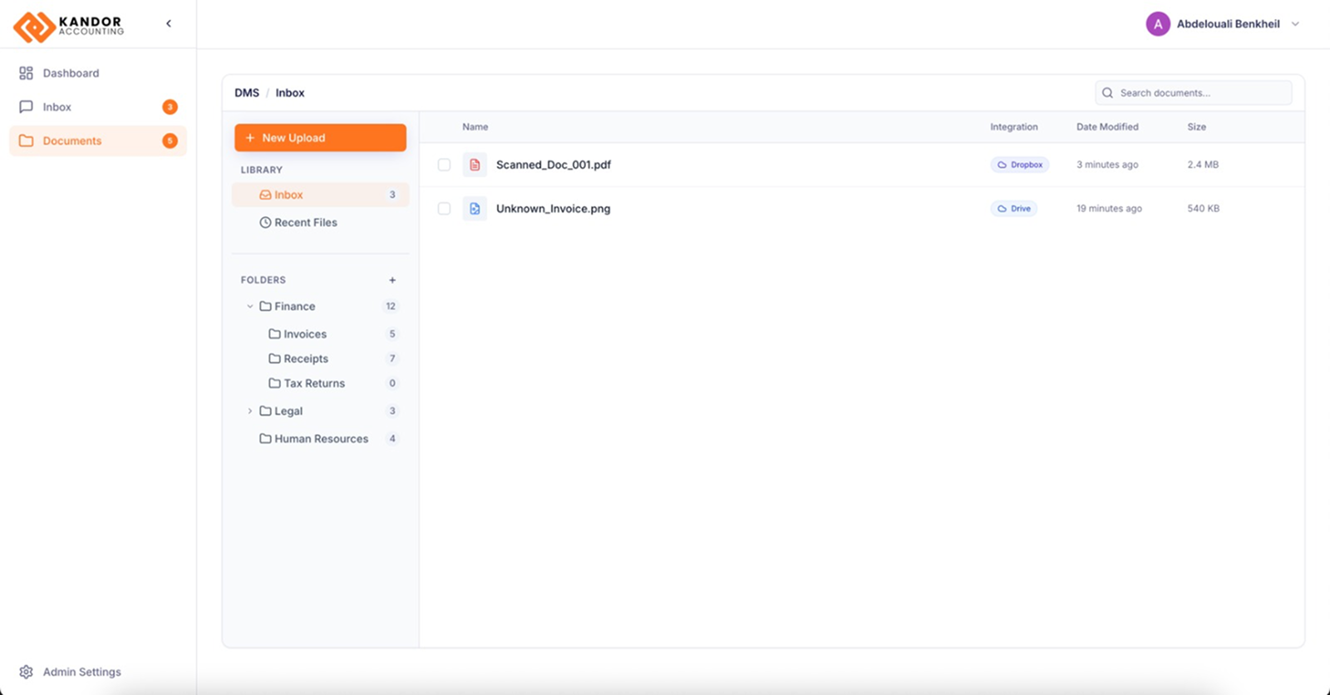Image resolution: width=1330 pixels, height=695 pixels.
Task: Collapse the Finance folder tree
Action: [x=249, y=307]
